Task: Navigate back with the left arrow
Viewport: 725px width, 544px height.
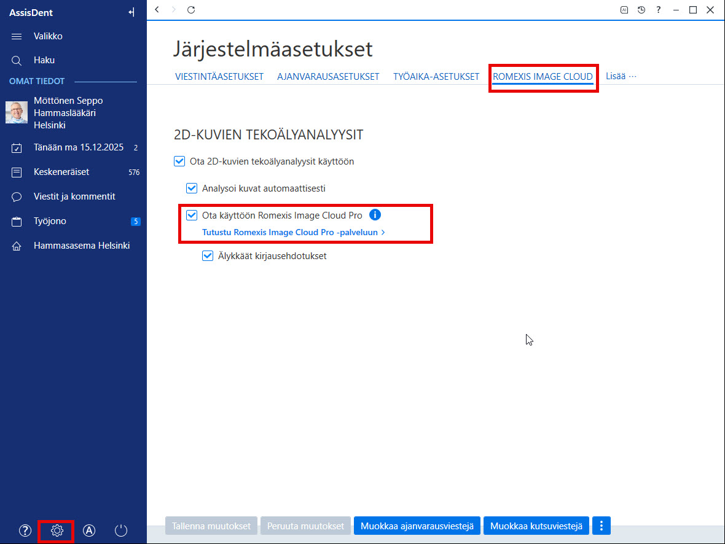Action: (157, 10)
